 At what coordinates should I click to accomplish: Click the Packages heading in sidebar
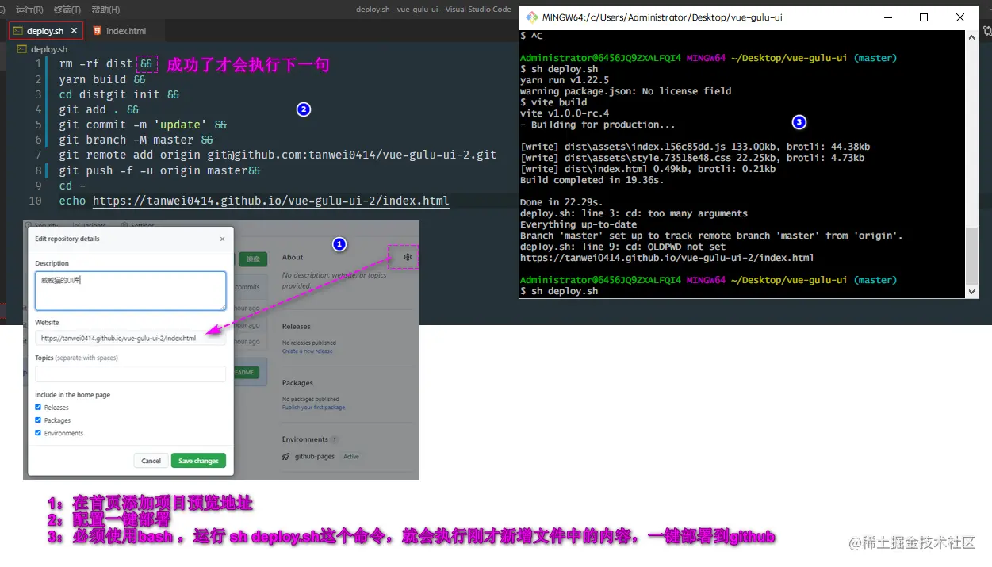(297, 383)
